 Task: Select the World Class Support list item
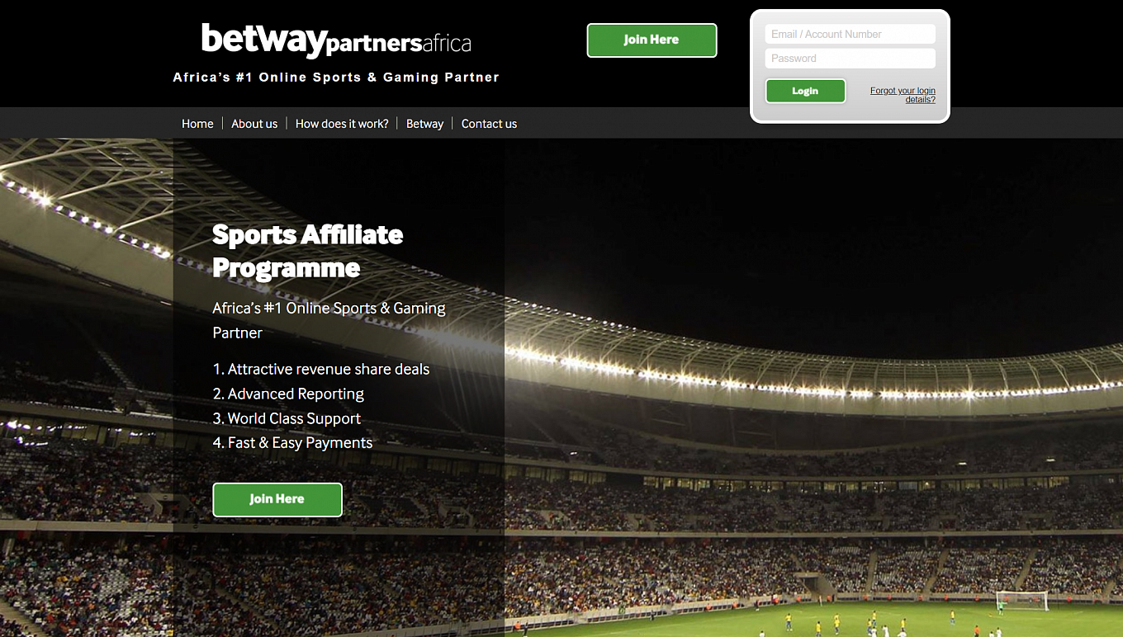[287, 418]
